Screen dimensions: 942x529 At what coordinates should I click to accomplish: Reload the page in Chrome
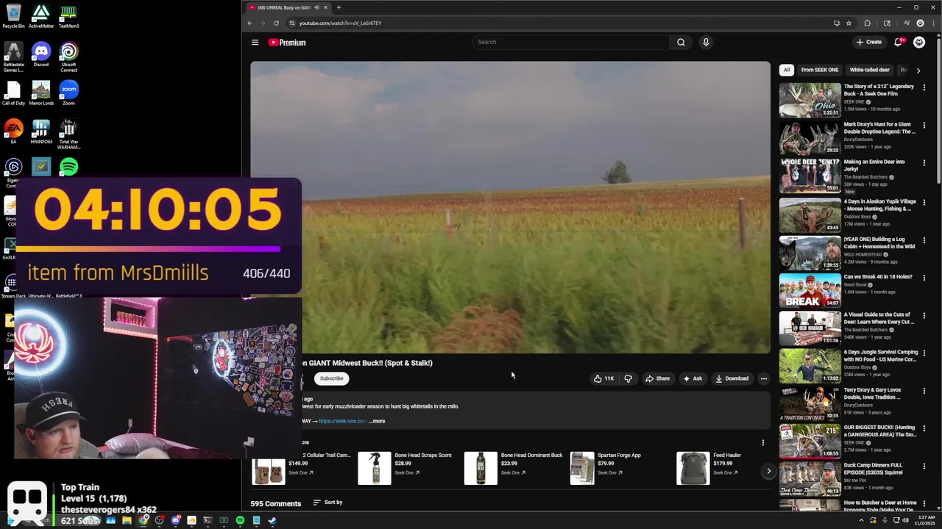pyautogui.click(x=276, y=23)
